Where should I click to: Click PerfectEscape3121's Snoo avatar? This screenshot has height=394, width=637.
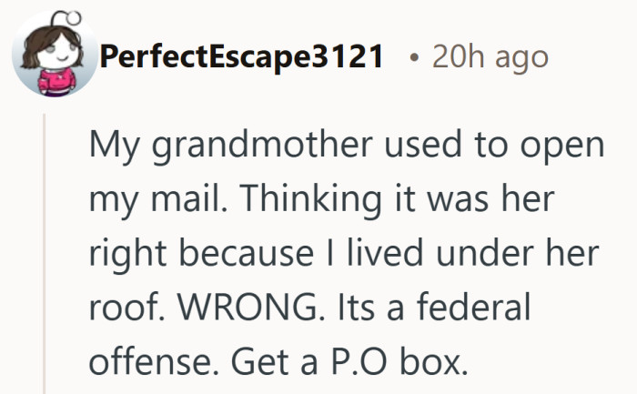[x=53, y=57]
